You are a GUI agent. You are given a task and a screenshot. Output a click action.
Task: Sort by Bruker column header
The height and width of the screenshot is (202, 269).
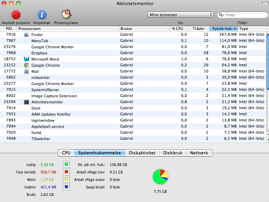click(144, 29)
